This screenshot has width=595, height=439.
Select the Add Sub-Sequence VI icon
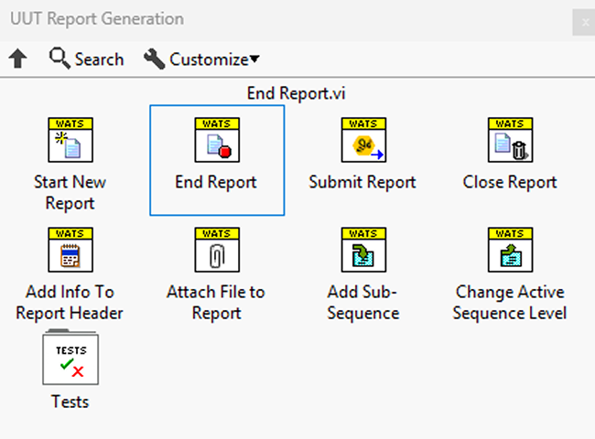coord(362,250)
